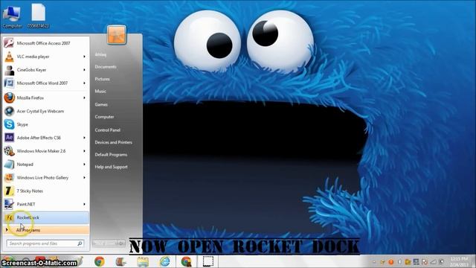Open the folder icon left of Internet Explorer
The width and height of the screenshot is (476, 268).
point(143,261)
